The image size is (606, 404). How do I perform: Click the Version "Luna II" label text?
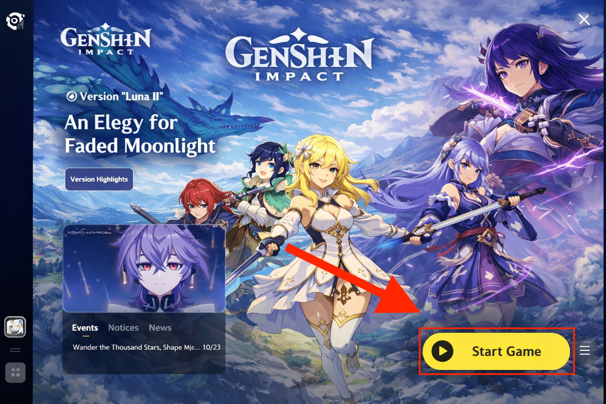122,96
